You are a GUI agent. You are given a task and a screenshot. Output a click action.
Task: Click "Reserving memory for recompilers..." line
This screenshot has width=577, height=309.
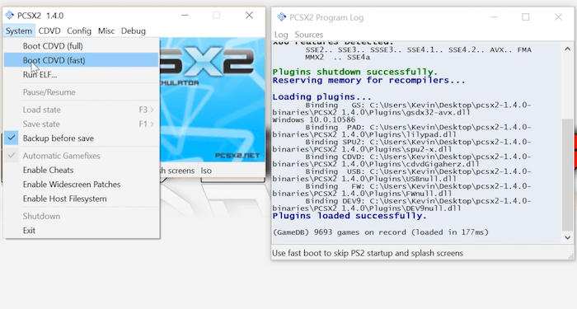[368, 80]
